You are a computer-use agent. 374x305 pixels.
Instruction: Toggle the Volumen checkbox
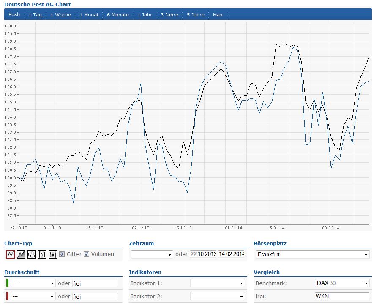tap(86, 254)
